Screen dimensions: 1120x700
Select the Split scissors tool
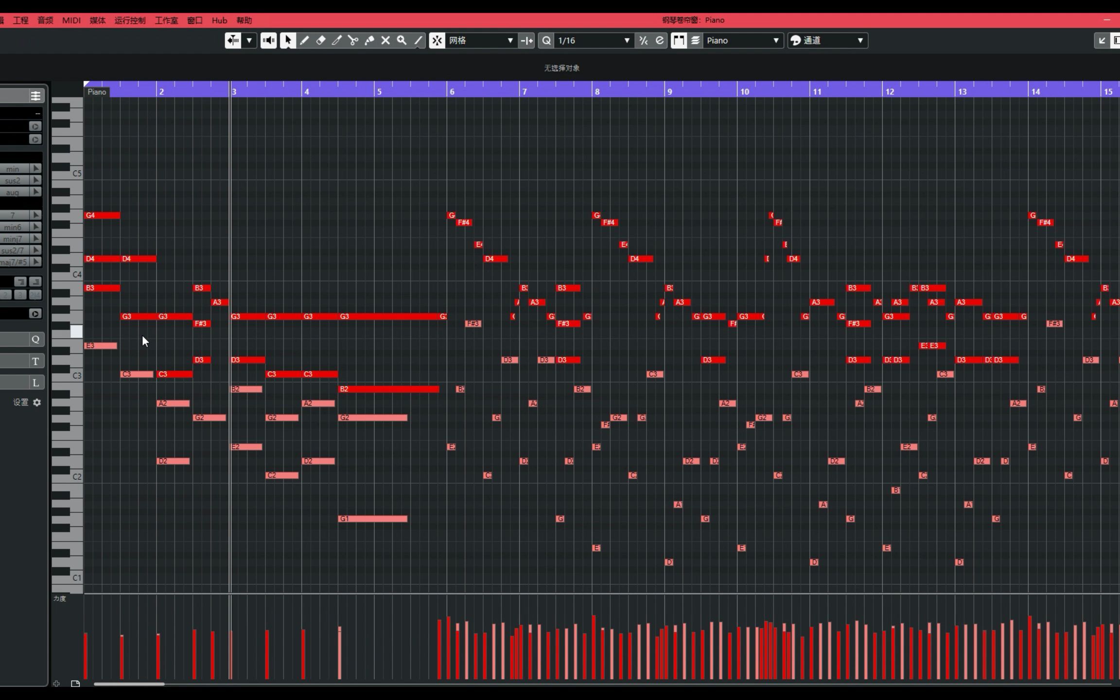pos(353,40)
